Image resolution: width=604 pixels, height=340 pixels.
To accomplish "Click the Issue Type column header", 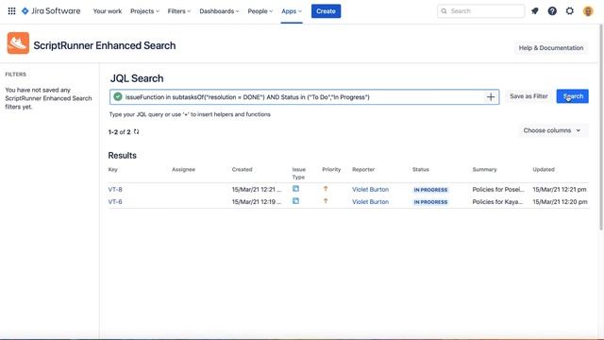I will coord(298,173).
